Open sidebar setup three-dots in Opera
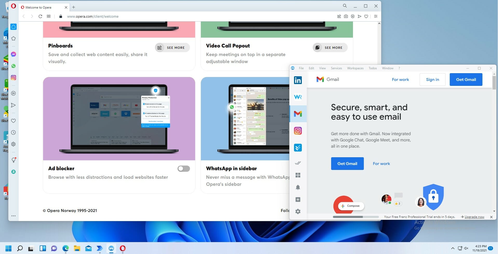This screenshot has width=498, height=254. click(x=13, y=216)
